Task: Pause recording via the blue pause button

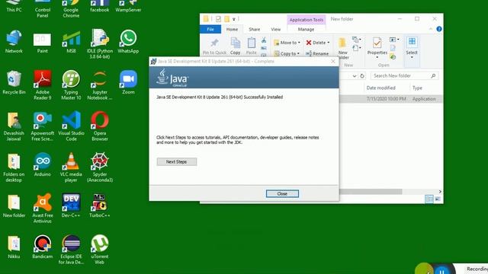Action: [441, 270]
